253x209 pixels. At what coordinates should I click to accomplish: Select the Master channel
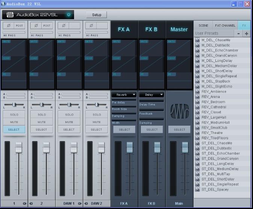(179, 129)
